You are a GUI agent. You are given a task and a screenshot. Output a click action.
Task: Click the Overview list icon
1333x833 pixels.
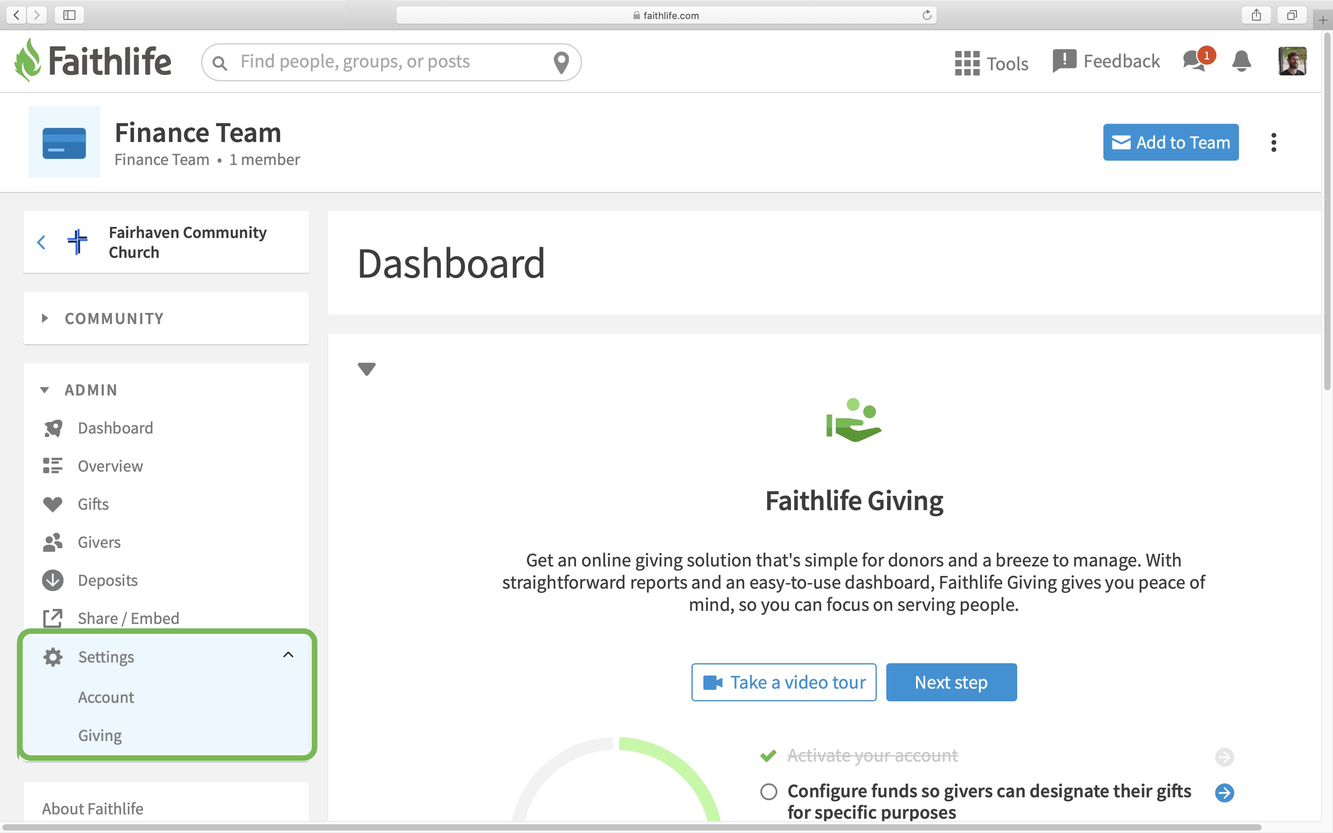coord(53,466)
